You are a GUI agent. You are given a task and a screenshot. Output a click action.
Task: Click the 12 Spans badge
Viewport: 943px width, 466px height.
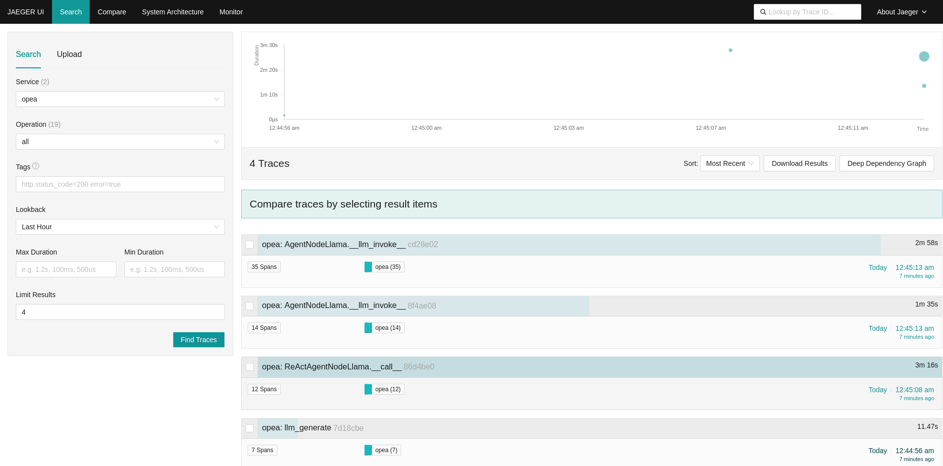[x=264, y=389]
